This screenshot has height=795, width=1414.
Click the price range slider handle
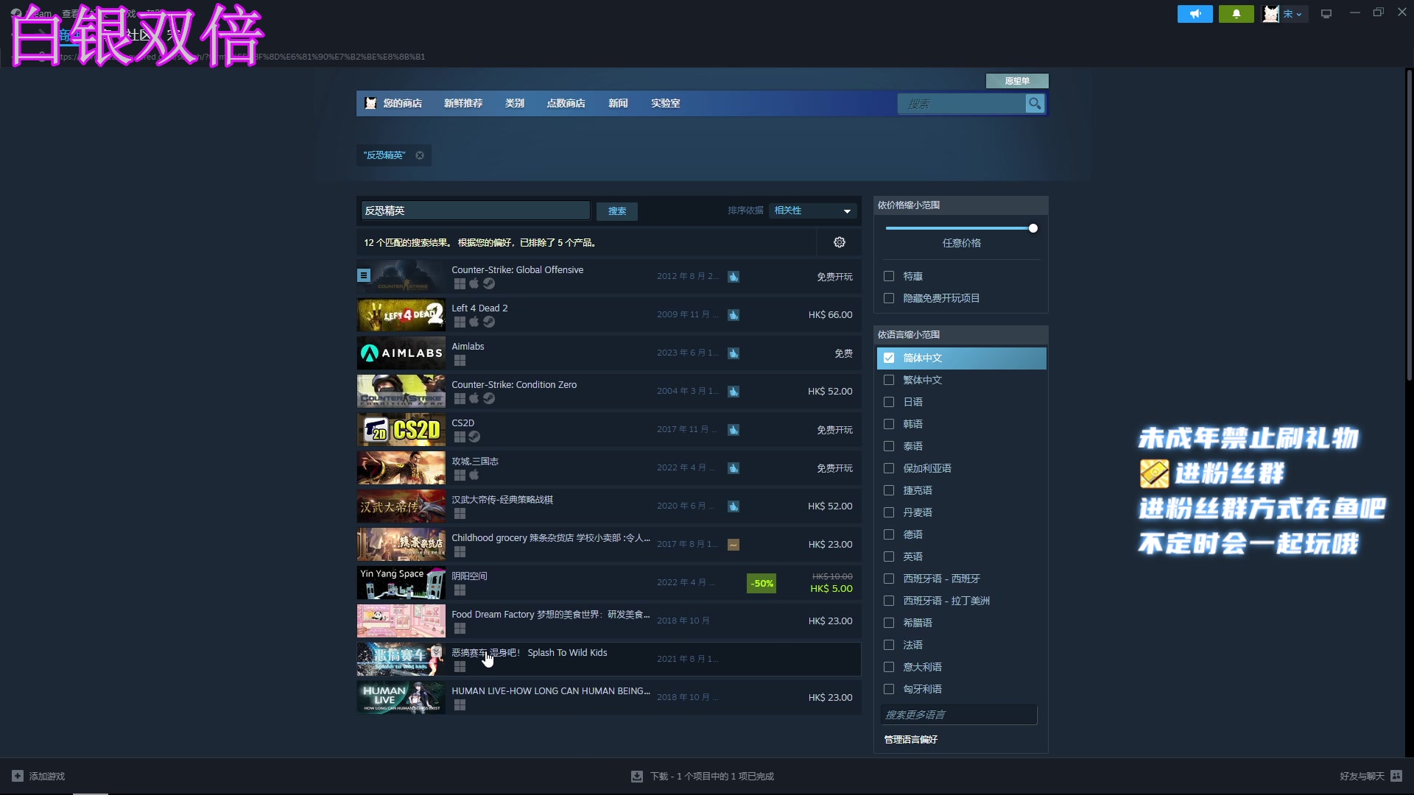click(x=1033, y=228)
